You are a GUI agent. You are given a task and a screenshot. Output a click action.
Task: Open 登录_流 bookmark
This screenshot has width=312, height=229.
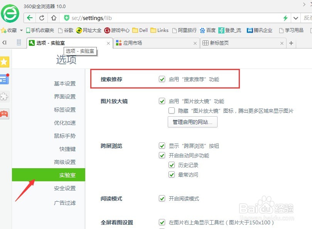point(229,30)
